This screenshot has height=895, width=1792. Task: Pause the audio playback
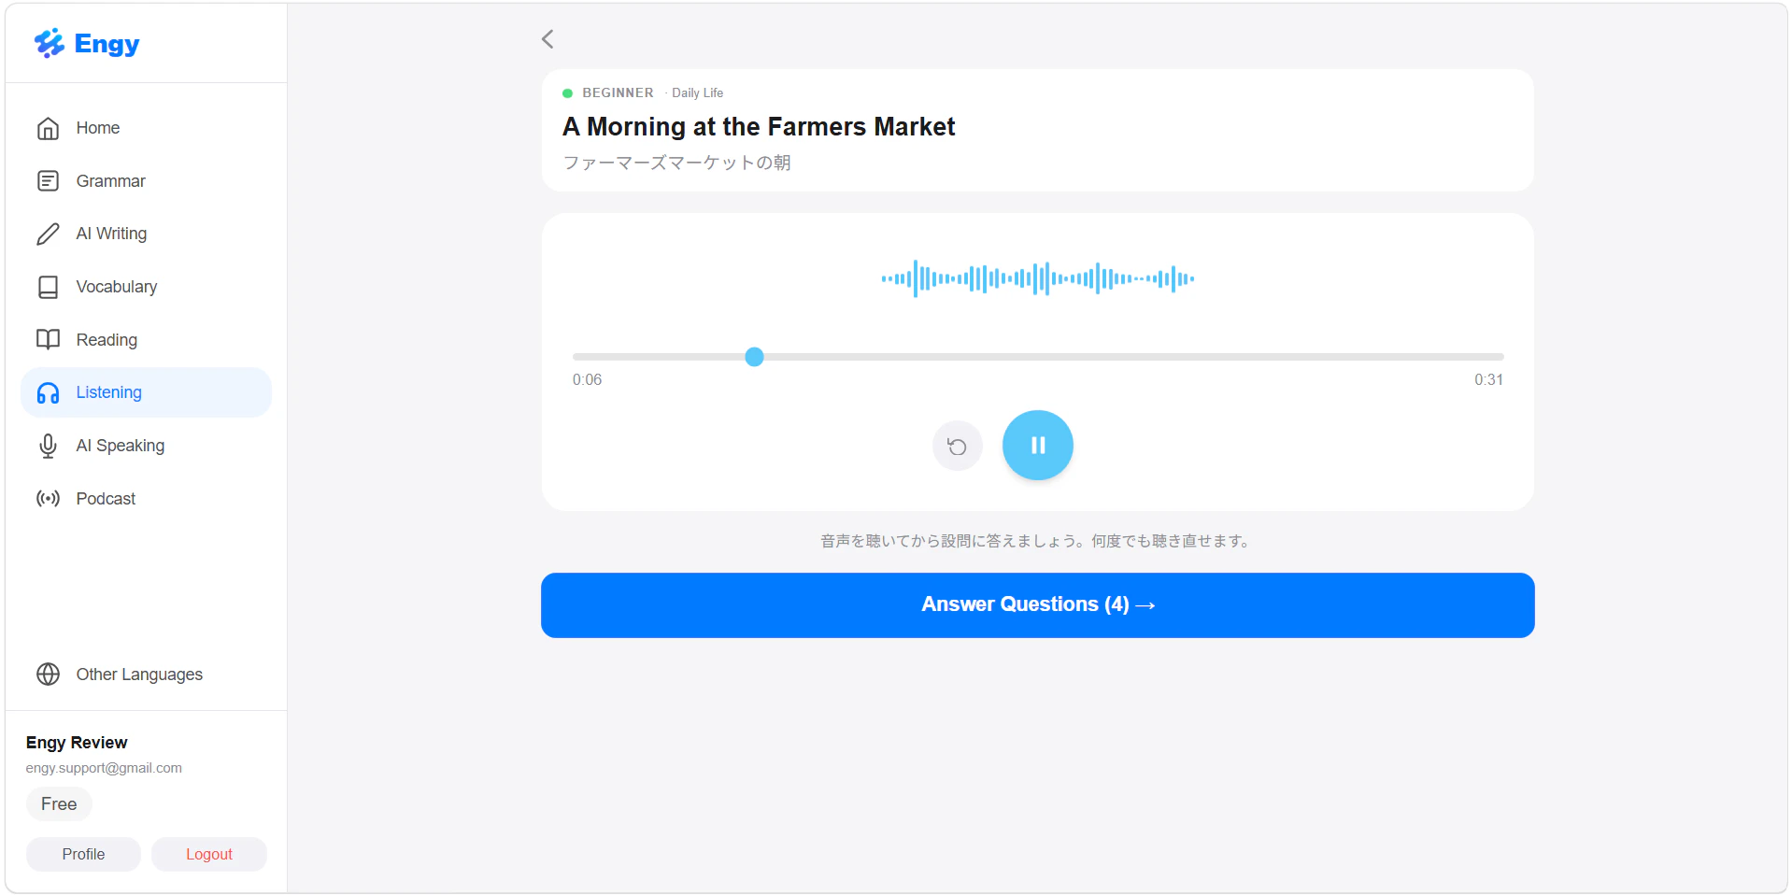pyautogui.click(x=1037, y=446)
